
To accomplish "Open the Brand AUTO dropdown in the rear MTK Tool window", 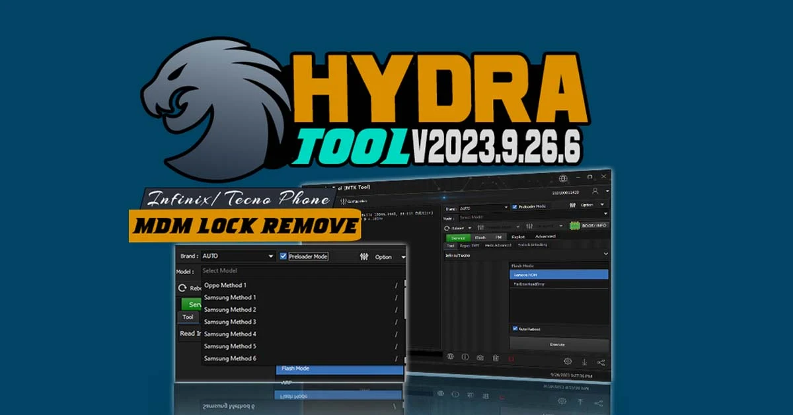I will pyautogui.click(x=484, y=208).
